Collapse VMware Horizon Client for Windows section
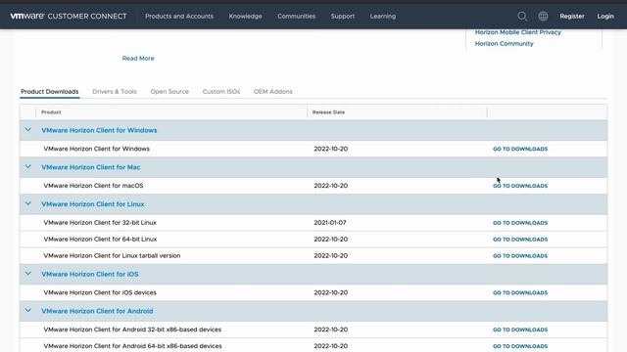The width and height of the screenshot is (627, 352). point(28,130)
